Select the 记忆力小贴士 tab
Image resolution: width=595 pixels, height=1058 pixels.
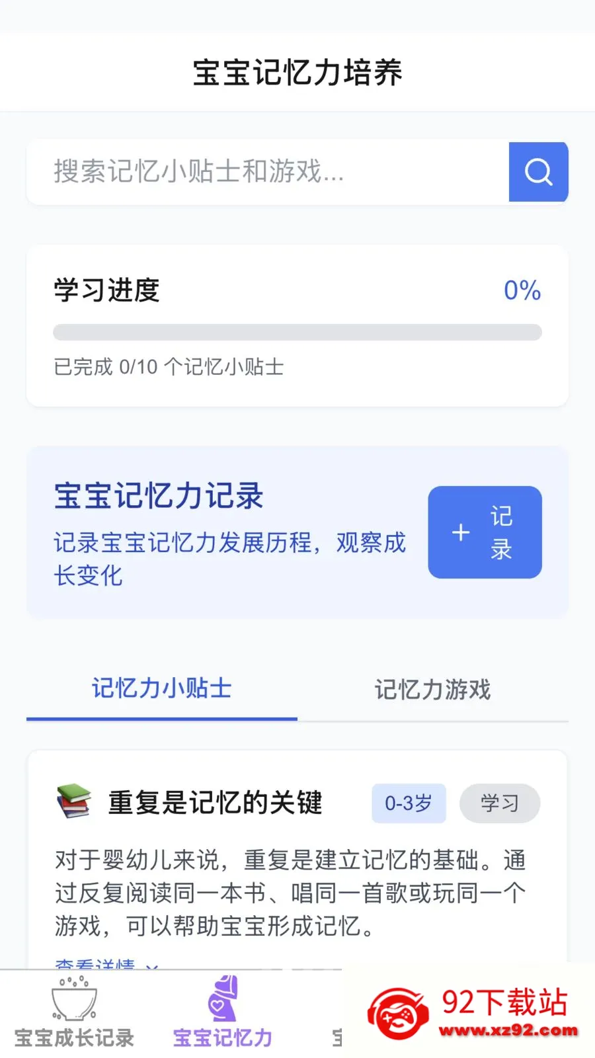(x=161, y=690)
